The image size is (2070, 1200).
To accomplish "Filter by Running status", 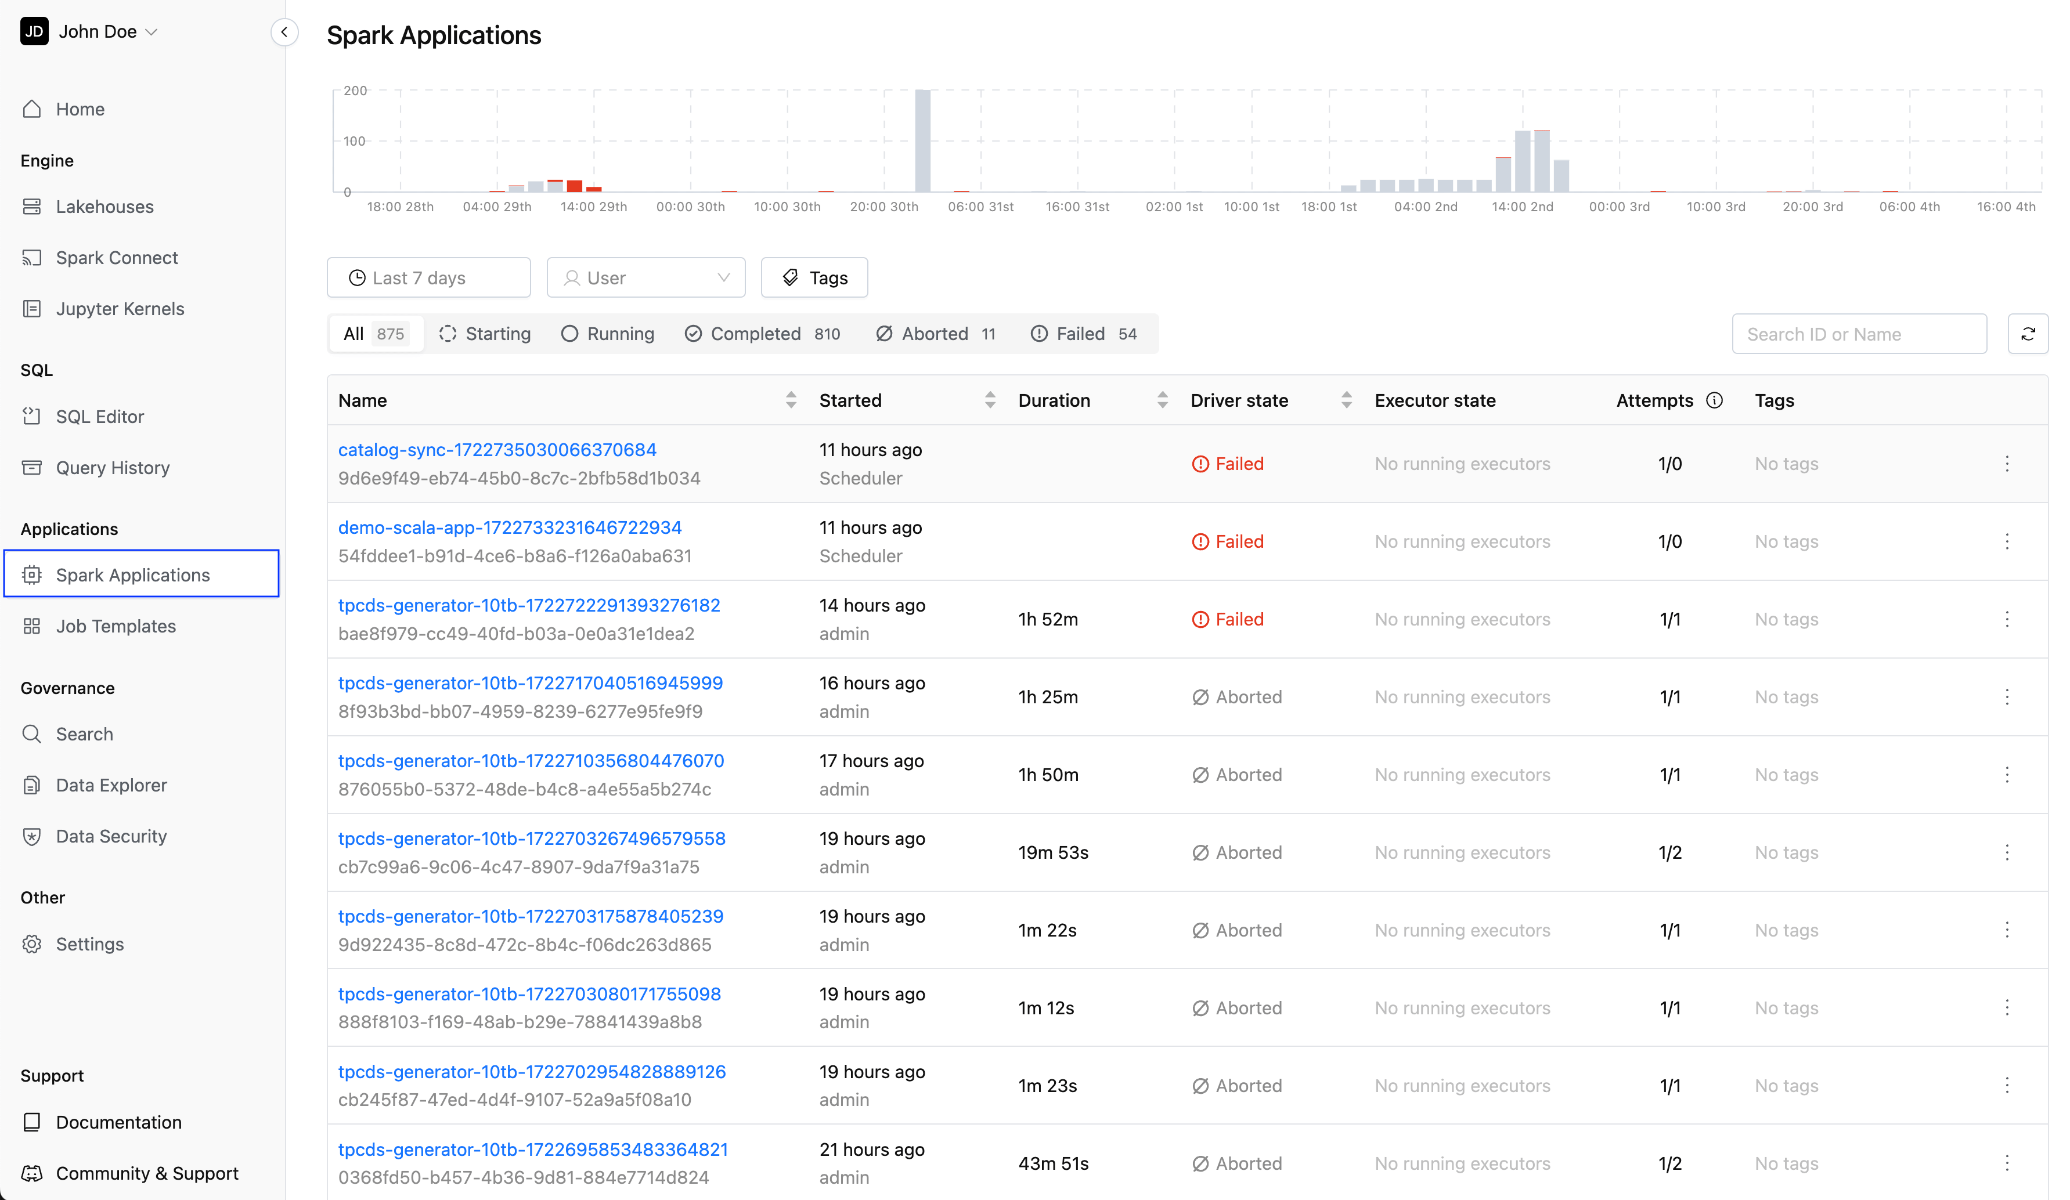I will click(608, 334).
